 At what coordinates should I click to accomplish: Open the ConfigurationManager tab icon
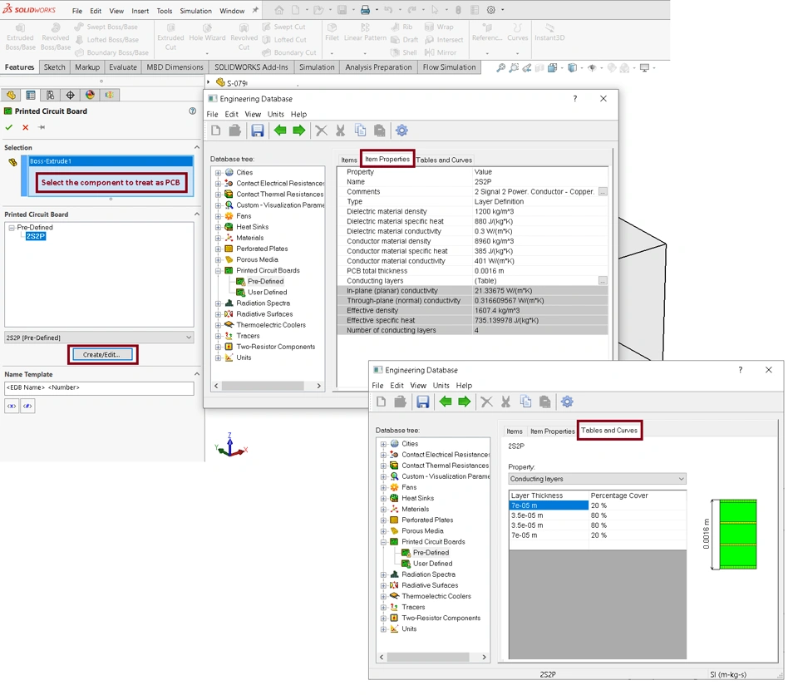click(x=50, y=95)
